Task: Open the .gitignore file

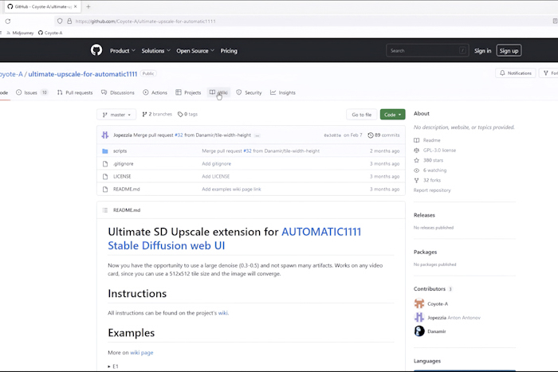Action: (123, 163)
